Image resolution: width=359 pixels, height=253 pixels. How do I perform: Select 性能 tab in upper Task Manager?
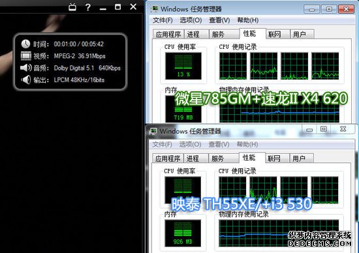click(253, 34)
